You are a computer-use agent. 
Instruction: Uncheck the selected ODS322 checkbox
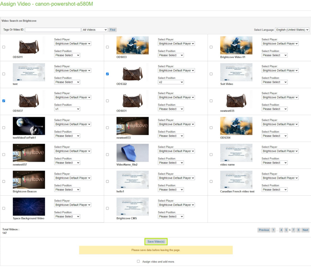tap(107, 74)
